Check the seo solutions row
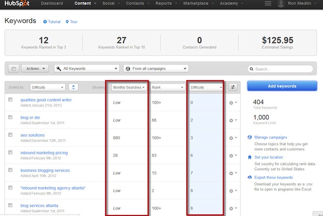The width and height of the screenshot is (323, 216). [x=10, y=135]
